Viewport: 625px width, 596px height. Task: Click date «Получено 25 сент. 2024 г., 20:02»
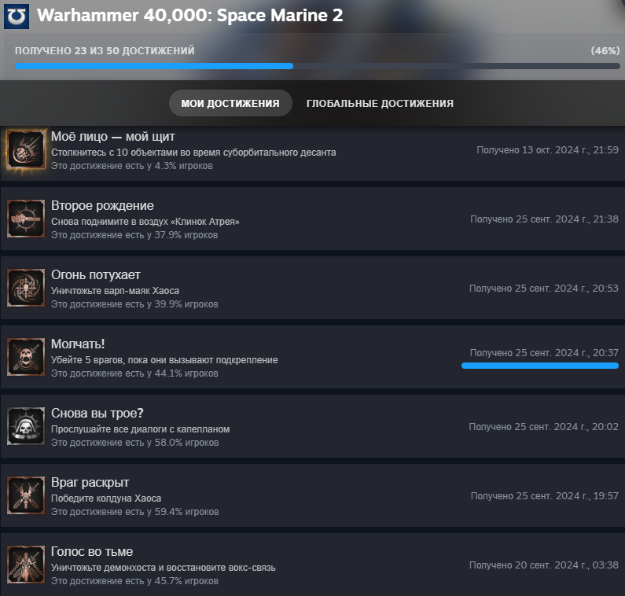(x=544, y=427)
